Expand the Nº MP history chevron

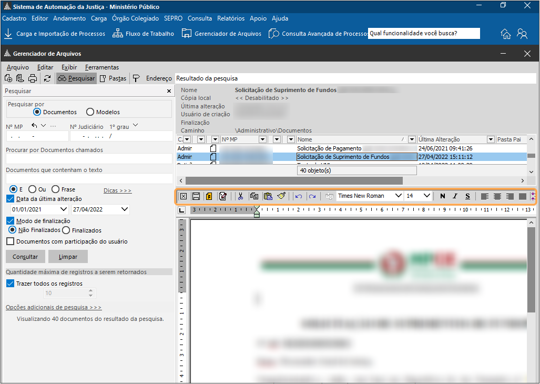click(44, 125)
